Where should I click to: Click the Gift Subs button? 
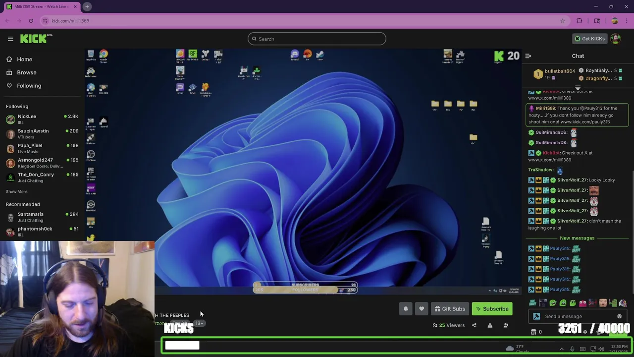coord(450,309)
